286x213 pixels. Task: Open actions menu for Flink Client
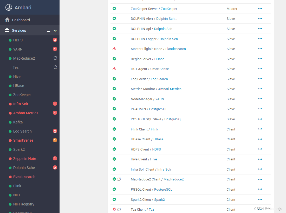[x=260, y=129]
